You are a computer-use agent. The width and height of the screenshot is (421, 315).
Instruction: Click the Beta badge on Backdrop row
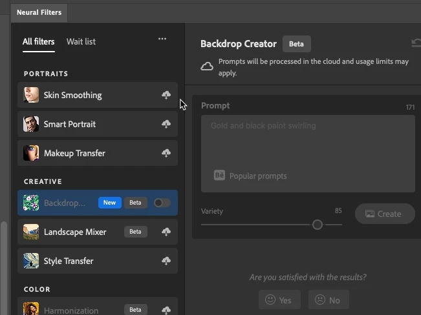135,203
